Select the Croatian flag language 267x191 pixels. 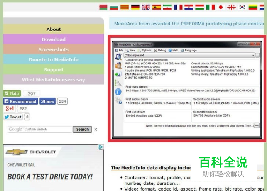(189, 7)
